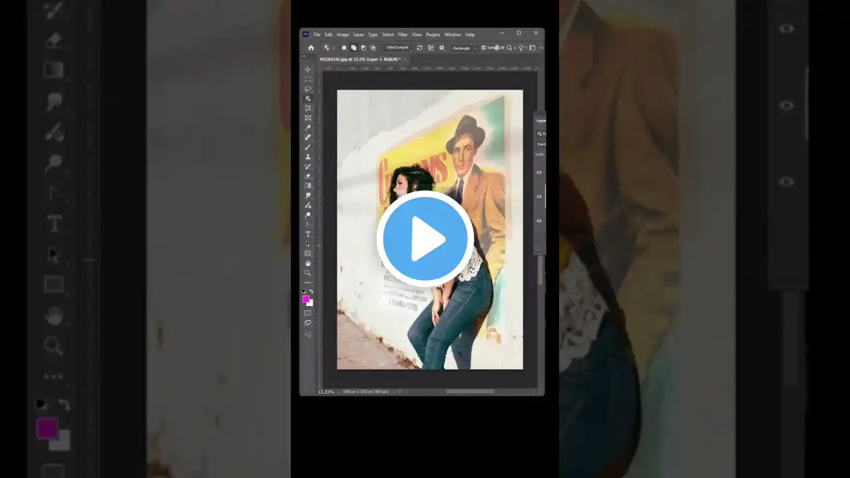
Task: Open the View menu
Action: 417,35
